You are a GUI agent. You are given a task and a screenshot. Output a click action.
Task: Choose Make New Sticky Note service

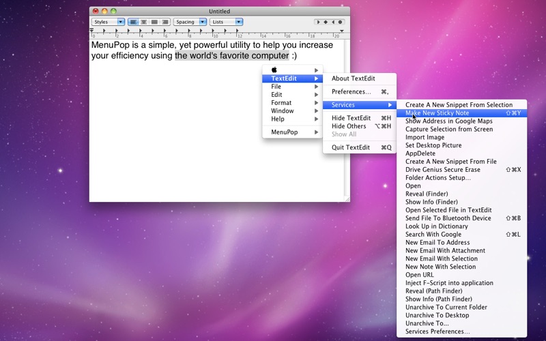(x=462, y=113)
